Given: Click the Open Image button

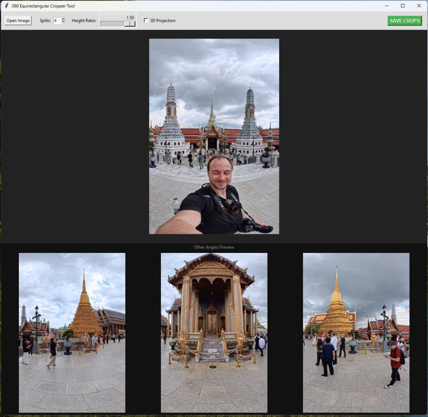Looking at the screenshot, I should click(x=18, y=20).
